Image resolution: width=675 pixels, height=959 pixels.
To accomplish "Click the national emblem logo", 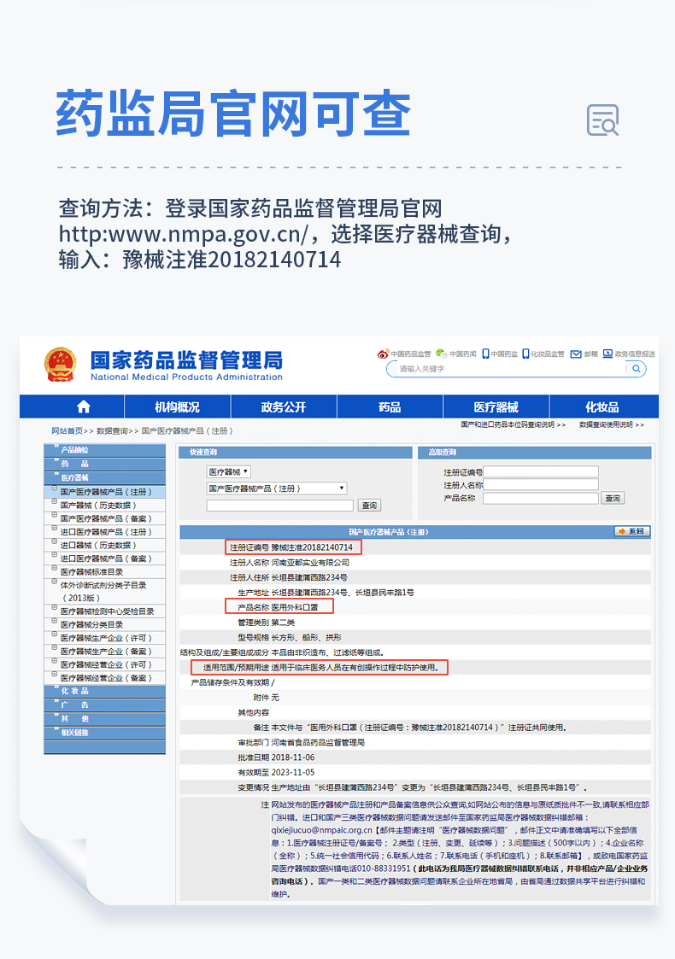I will coord(60,365).
